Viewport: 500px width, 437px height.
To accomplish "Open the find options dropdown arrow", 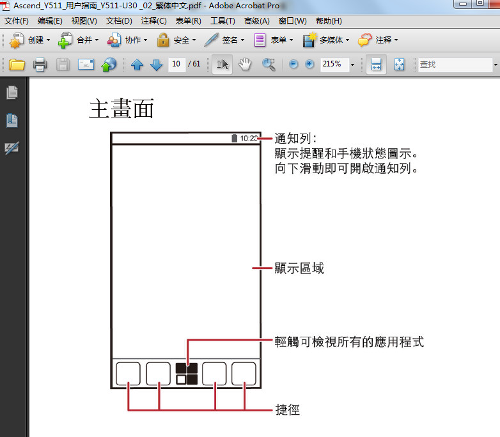I will pyautogui.click(x=496, y=65).
